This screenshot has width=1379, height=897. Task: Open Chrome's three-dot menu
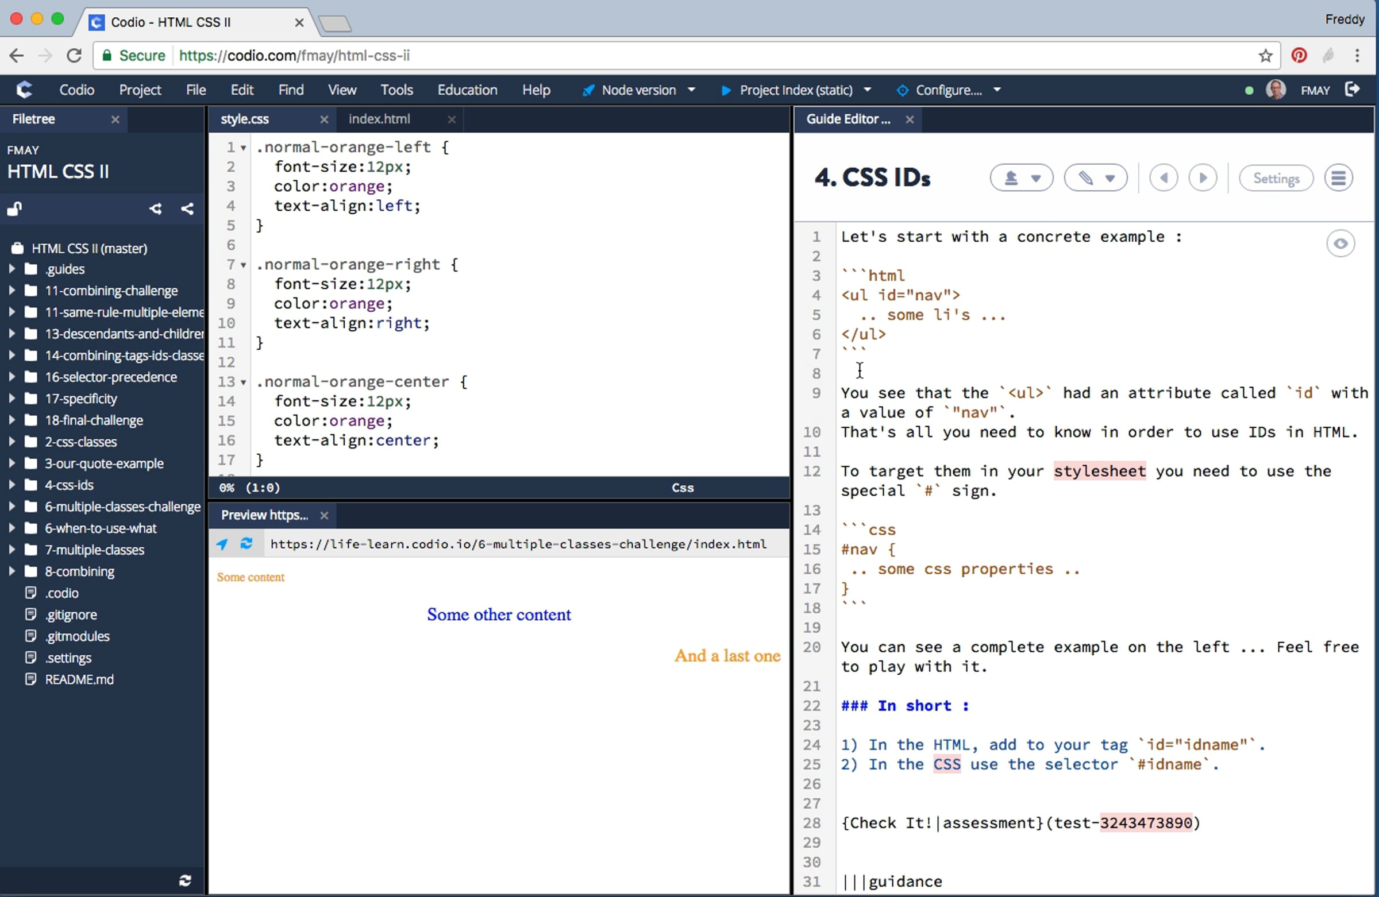tap(1358, 56)
